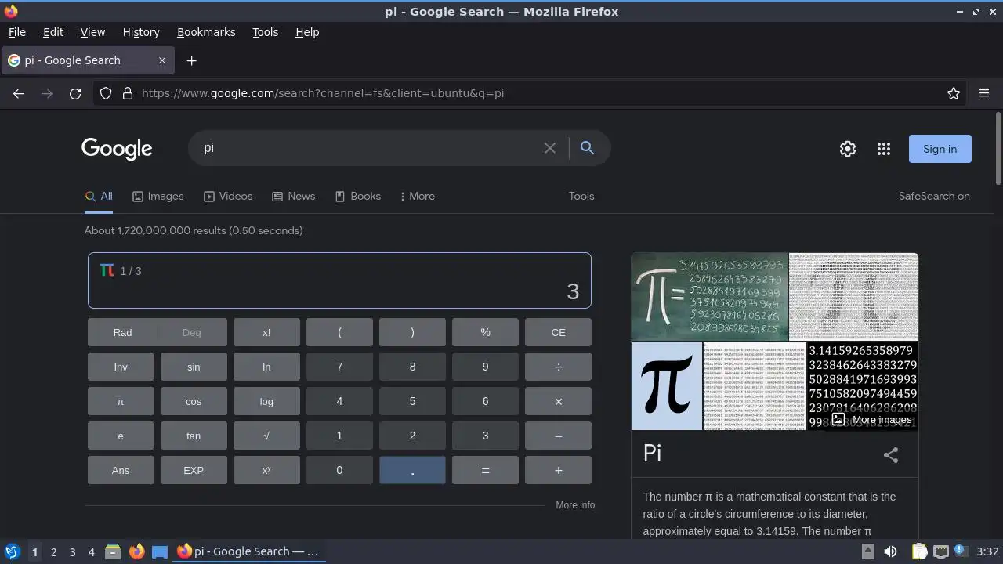
Task: Open More images link
Action: pyautogui.click(x=873, y=420)
